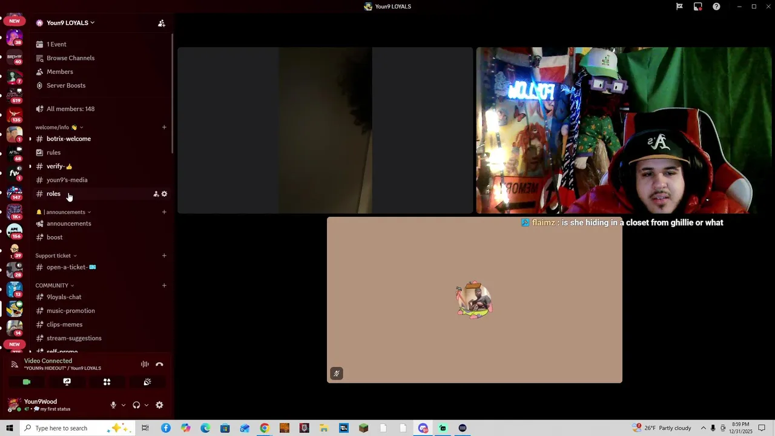
Task: Add channel in Support ticket category
Action: pyautogui.click(x=164, y=256)
